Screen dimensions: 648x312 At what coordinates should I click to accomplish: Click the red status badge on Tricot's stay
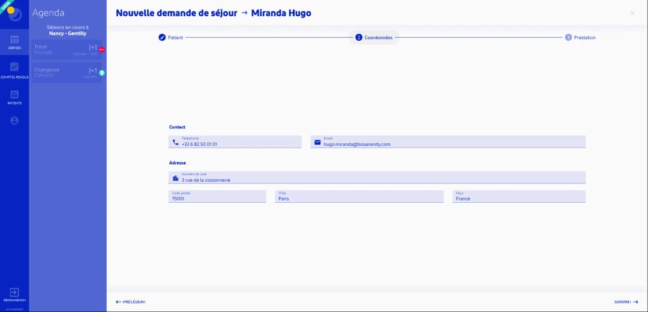click(x=102, y=49)
